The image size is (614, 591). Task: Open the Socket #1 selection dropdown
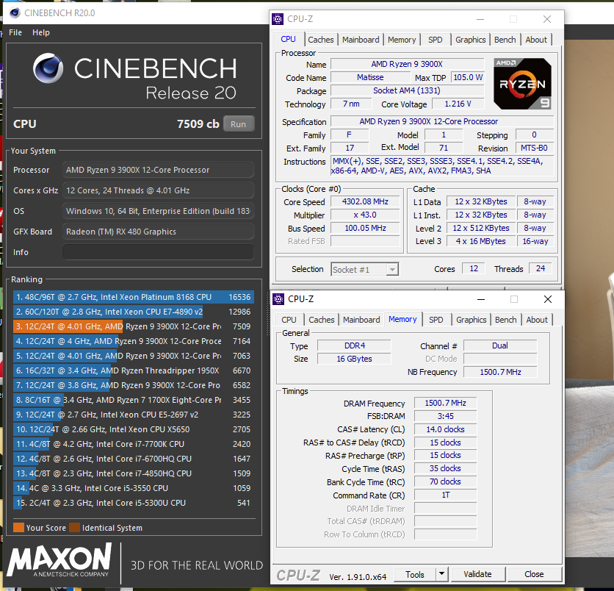click(391, 270)
